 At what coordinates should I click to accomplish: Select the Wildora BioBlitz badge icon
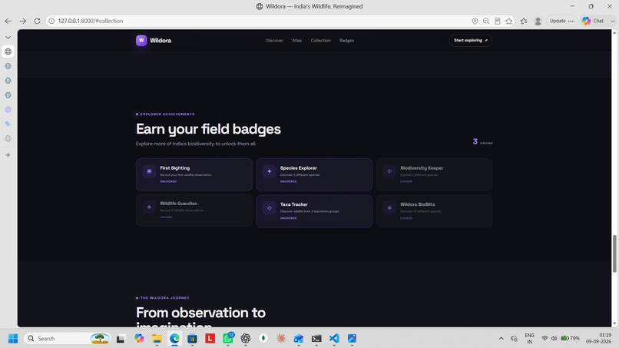tap(389, 207)
